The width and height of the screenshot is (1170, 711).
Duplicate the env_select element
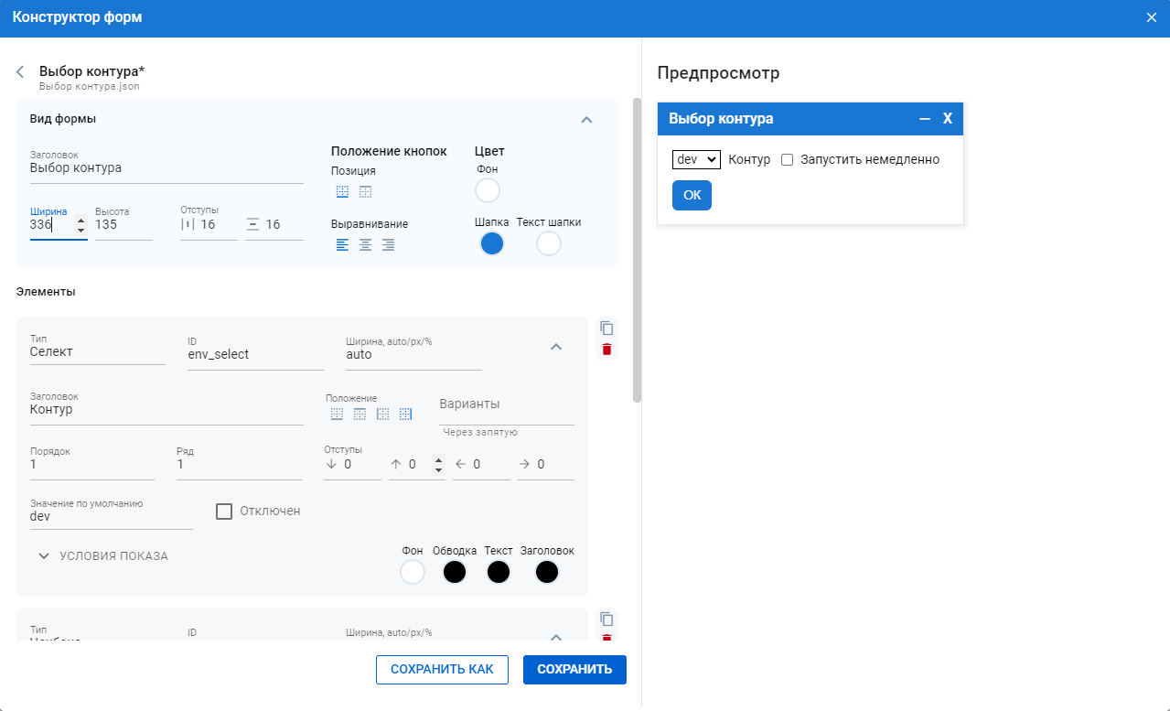606,329
